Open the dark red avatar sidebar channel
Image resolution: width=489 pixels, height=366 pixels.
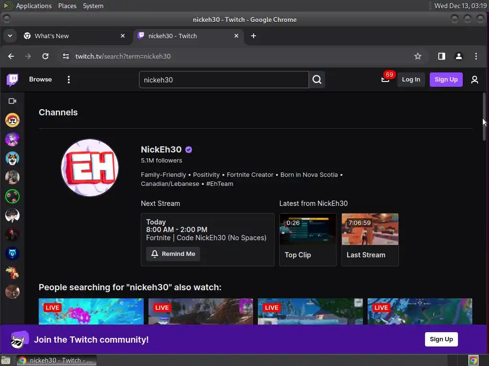tap(12, 234)
